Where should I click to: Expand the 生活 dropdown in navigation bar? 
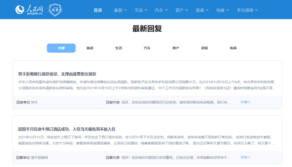(141, 10)
